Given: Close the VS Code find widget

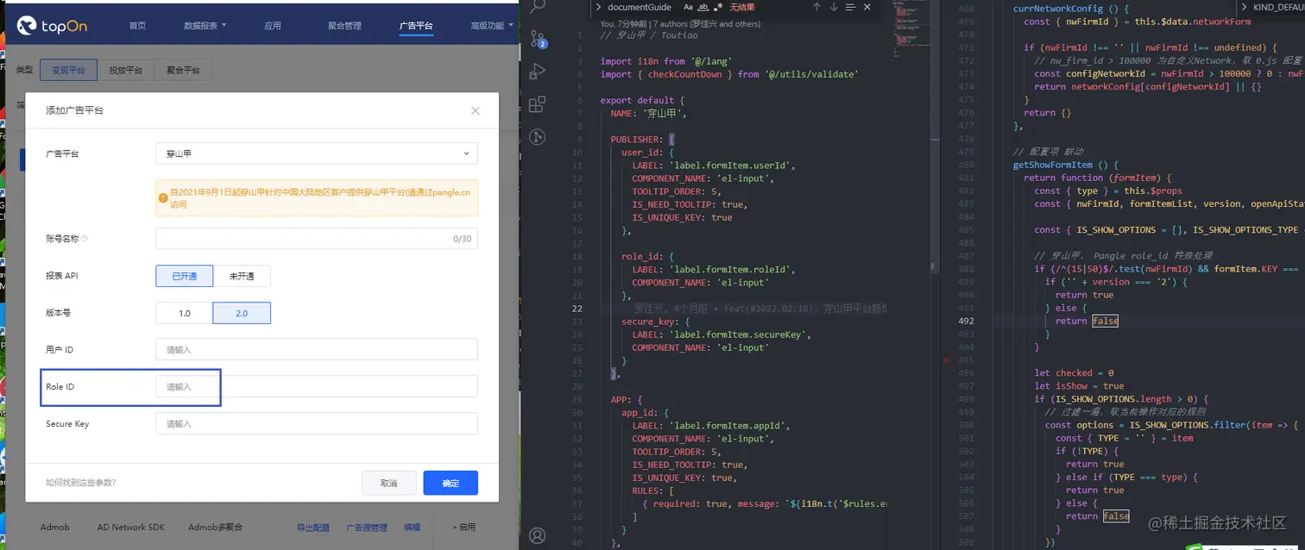Looking at the screenshot, I should coord(868,7).
